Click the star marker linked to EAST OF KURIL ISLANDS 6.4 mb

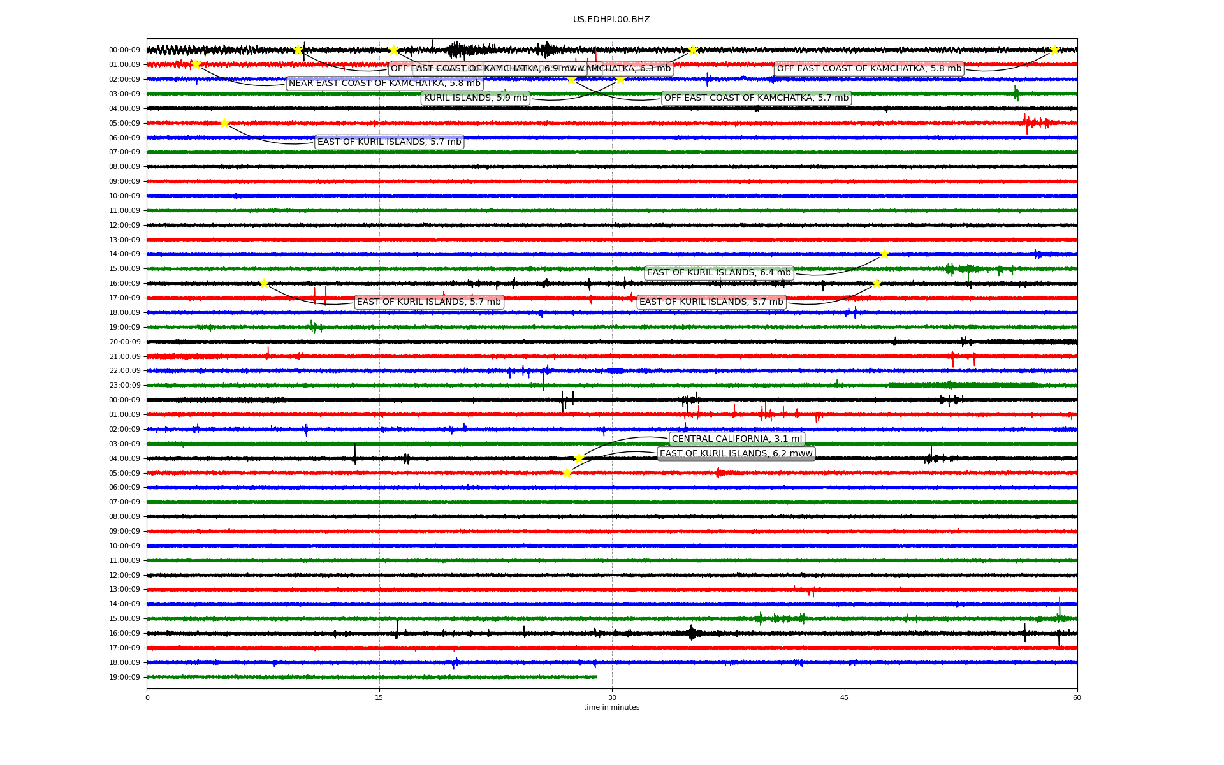(x=884, y=254)
